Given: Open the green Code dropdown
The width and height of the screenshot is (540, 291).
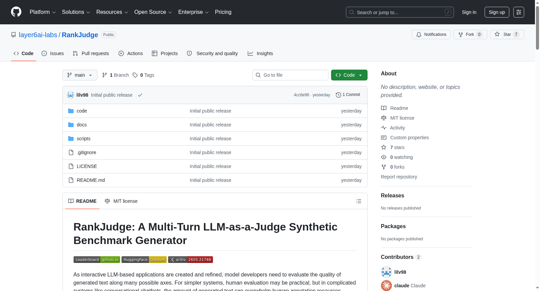Looking at the screenshot, I should [349, 75].
